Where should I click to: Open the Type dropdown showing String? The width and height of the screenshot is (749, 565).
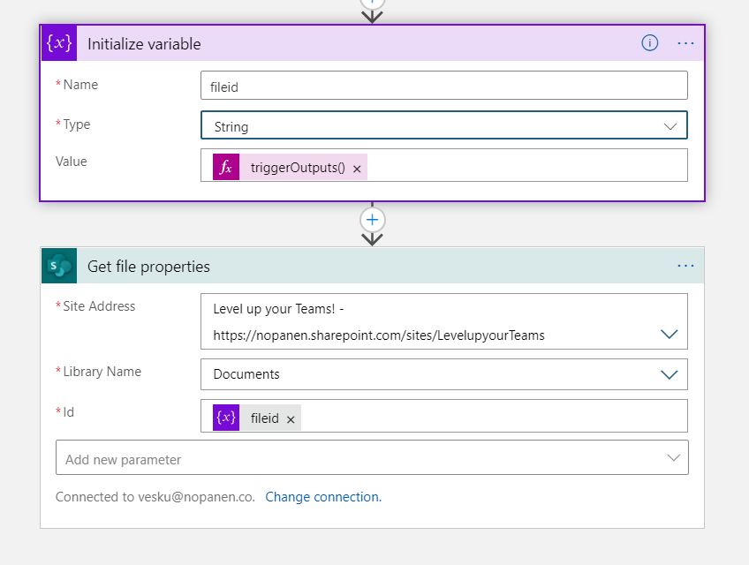pos(443,126)
